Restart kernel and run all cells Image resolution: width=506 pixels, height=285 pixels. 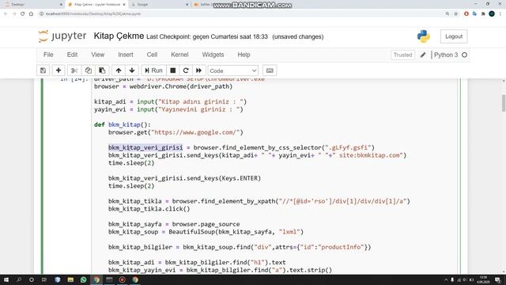[x=198, y=70]
